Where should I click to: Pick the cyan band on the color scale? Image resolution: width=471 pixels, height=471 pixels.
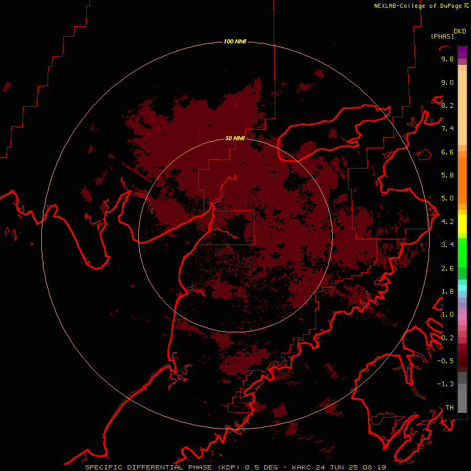tap(462, 288)
